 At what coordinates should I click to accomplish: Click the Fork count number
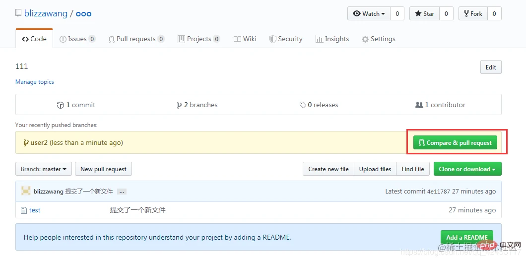tap(494, 14)
